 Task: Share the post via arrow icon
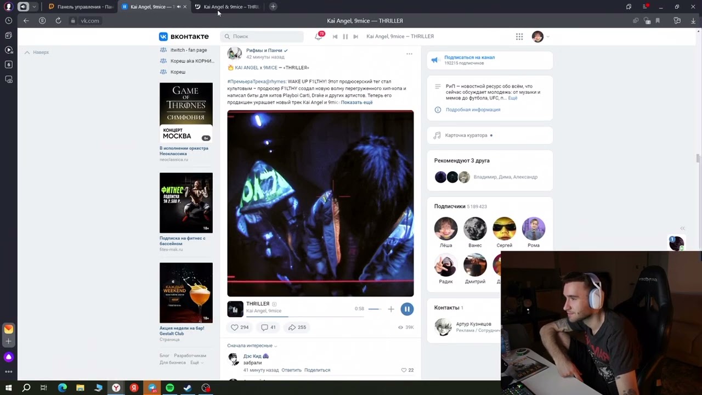point(292,327)
